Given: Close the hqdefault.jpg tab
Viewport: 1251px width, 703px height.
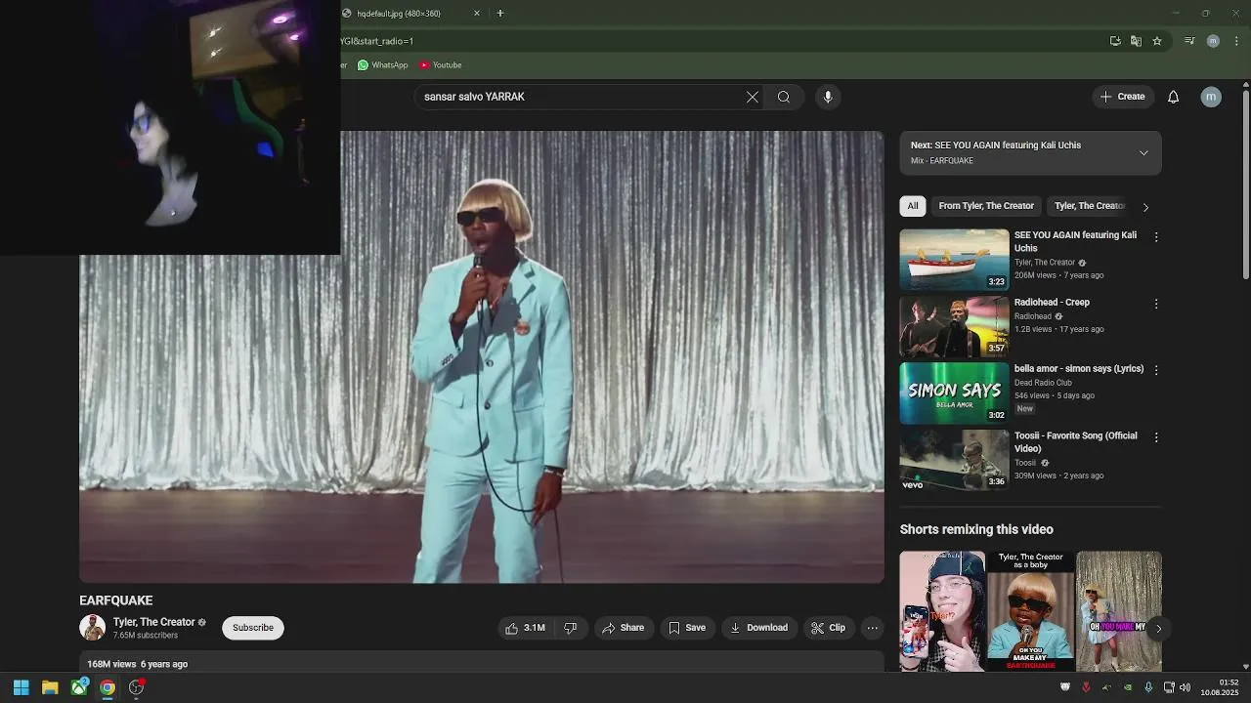Looking at the screenshot, I should 477,14.
